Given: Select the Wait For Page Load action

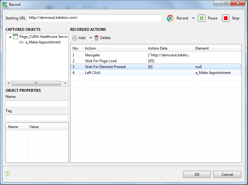Looking at the screenshot, I should 156,61.
